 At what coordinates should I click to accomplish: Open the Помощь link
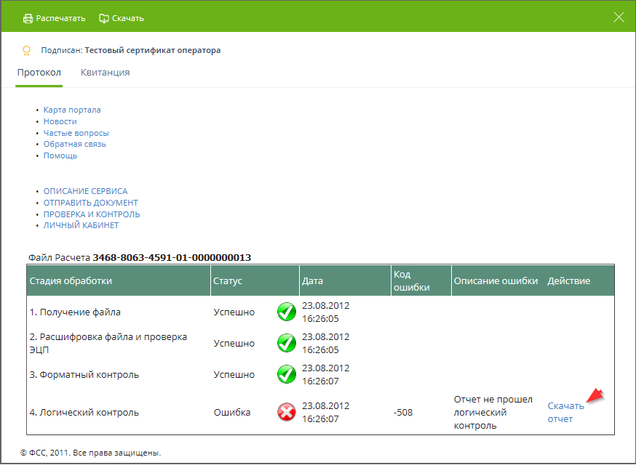pos(60,155)
